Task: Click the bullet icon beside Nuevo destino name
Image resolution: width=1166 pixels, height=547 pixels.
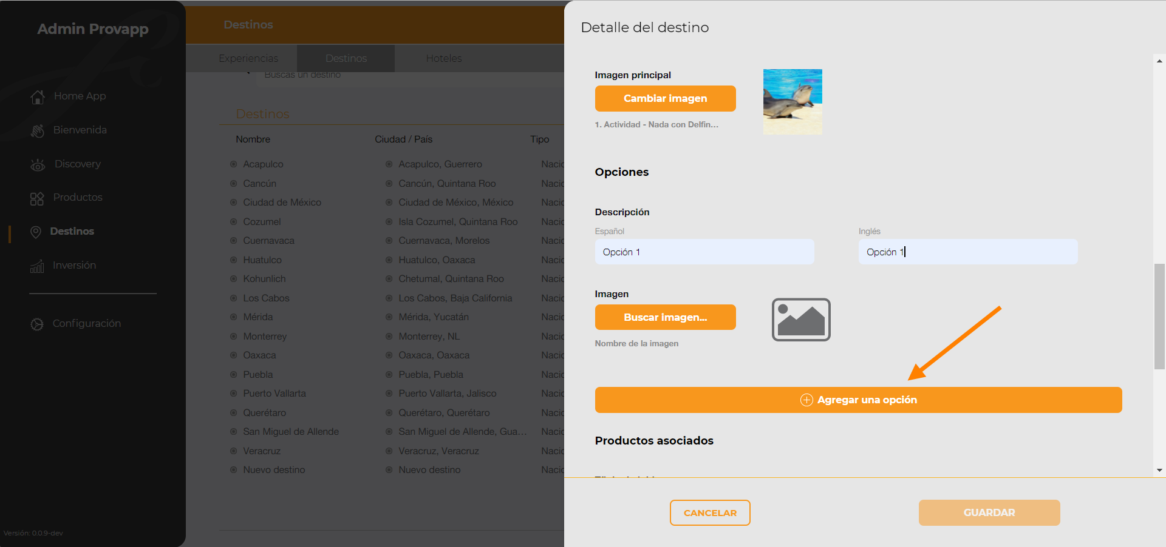Action: coord(233,470)
